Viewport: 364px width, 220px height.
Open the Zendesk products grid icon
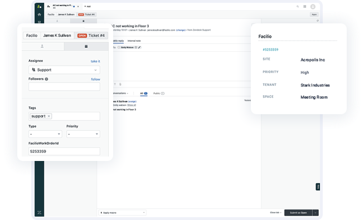click(305, 7)
